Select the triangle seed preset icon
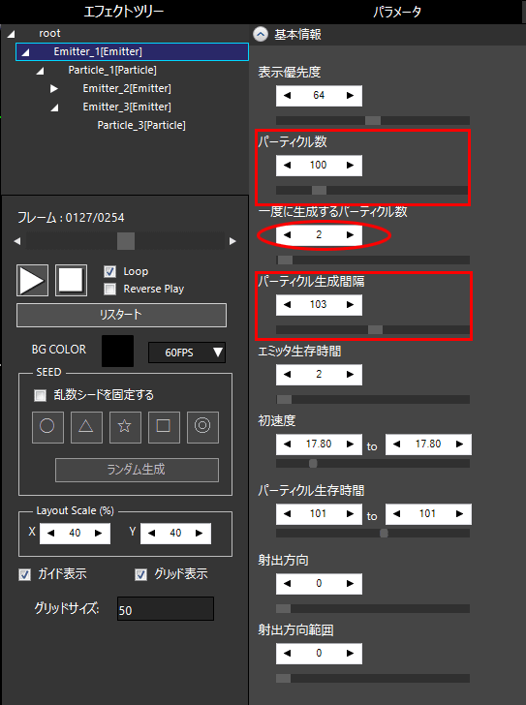 click(86, 427)
